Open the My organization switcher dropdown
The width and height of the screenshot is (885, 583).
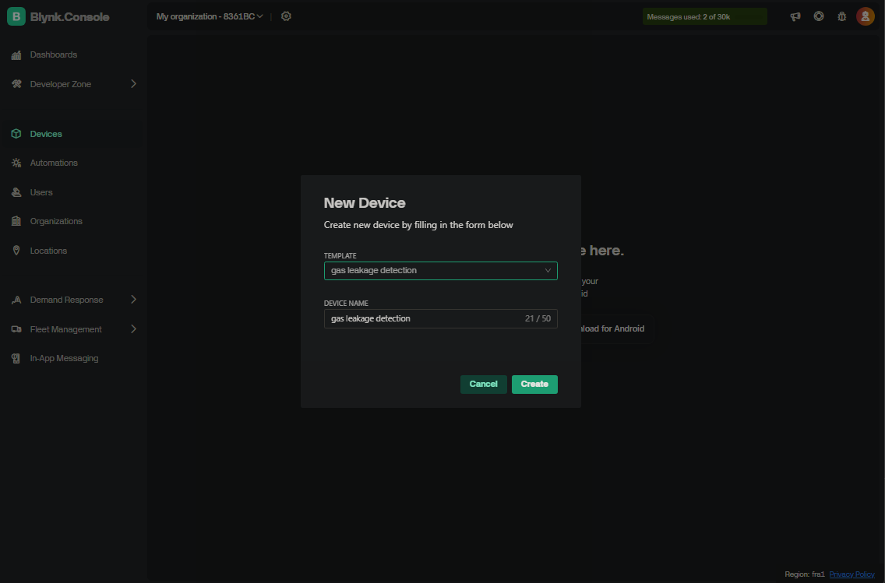pyautogui.click(x=210, y=16)
